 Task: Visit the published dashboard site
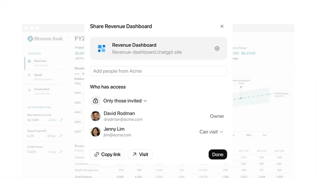[x=140, y=154]
